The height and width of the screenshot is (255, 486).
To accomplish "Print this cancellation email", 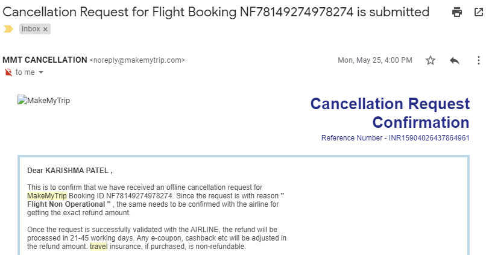I will [x=457, y=12].
